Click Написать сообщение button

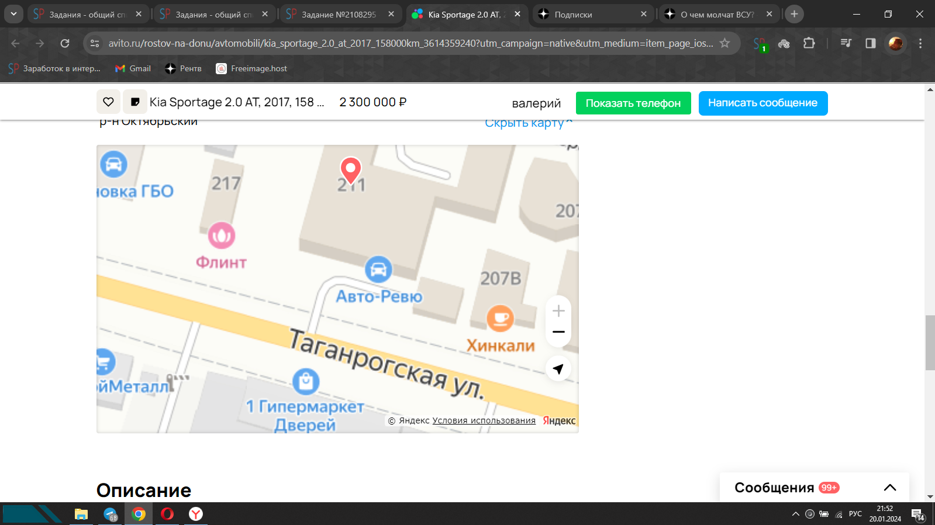763,103
